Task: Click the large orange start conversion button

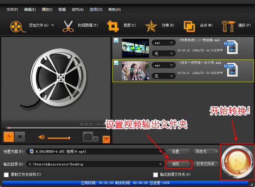Action: coord(238,162)
